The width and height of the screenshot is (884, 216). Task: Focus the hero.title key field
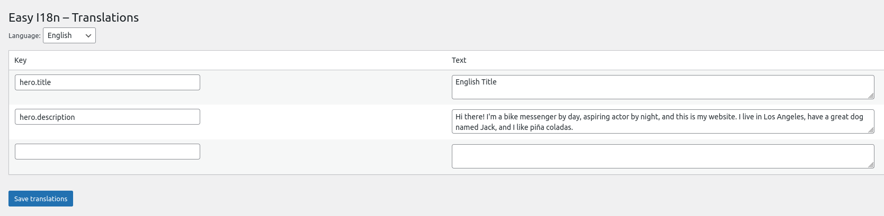pyautogui.click(x=107, y=82)
